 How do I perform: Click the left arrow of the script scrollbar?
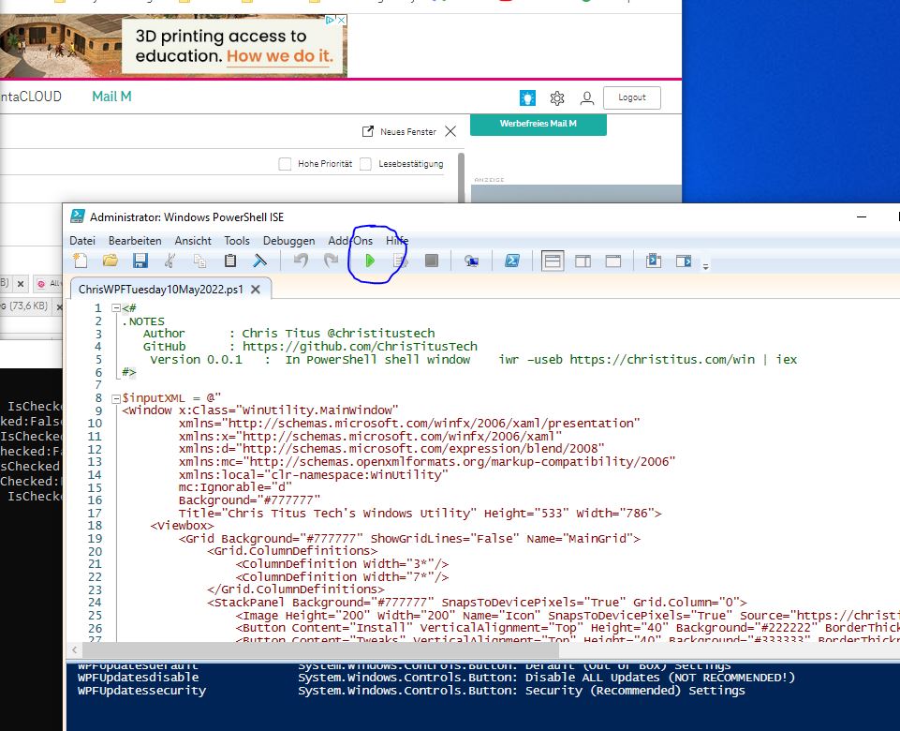(75, 650)
